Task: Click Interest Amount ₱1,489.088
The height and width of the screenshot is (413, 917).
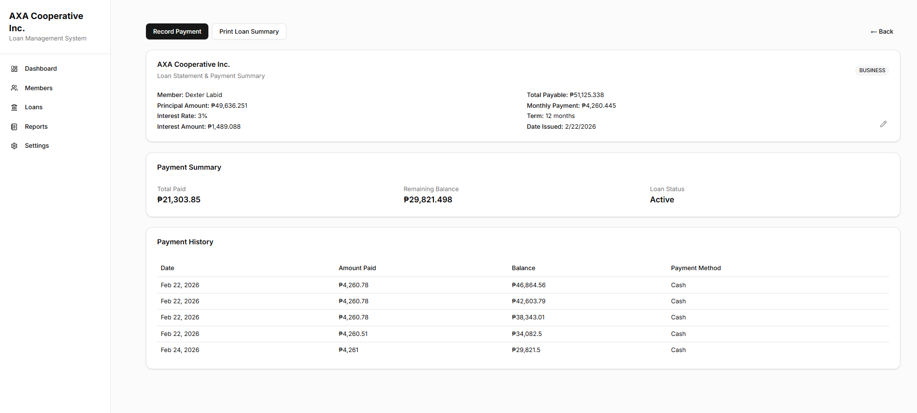Action: (199, 127)
